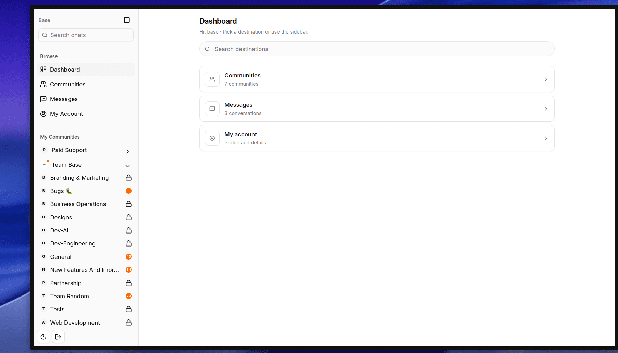Screen dimensions: 618x353
Task: Toggle dark mode moon icon
Action: click(44, 337)
